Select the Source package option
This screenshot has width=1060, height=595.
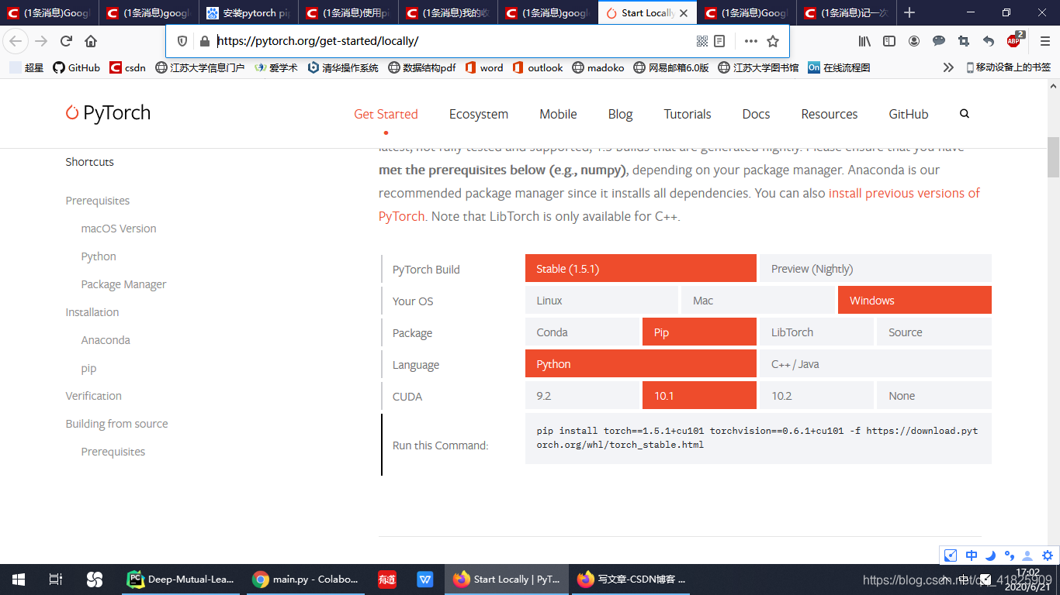coord(934,332)
